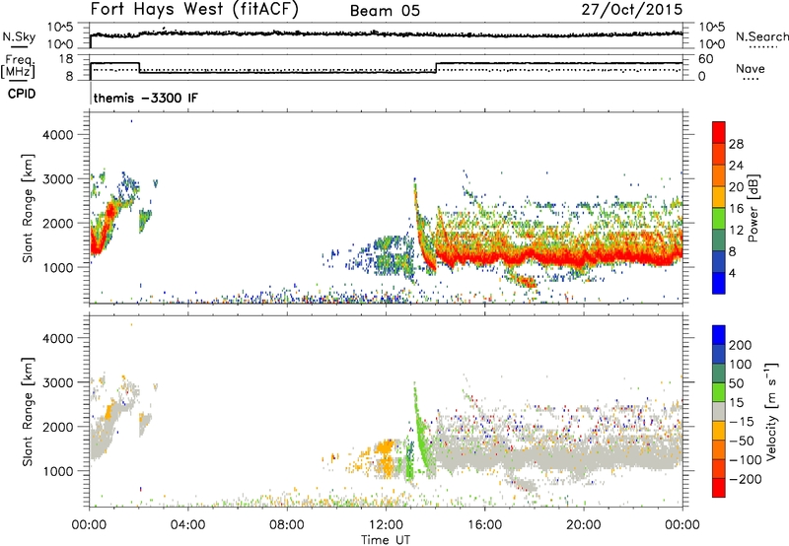Click the '60' Nave tick label

coord(705,59)
